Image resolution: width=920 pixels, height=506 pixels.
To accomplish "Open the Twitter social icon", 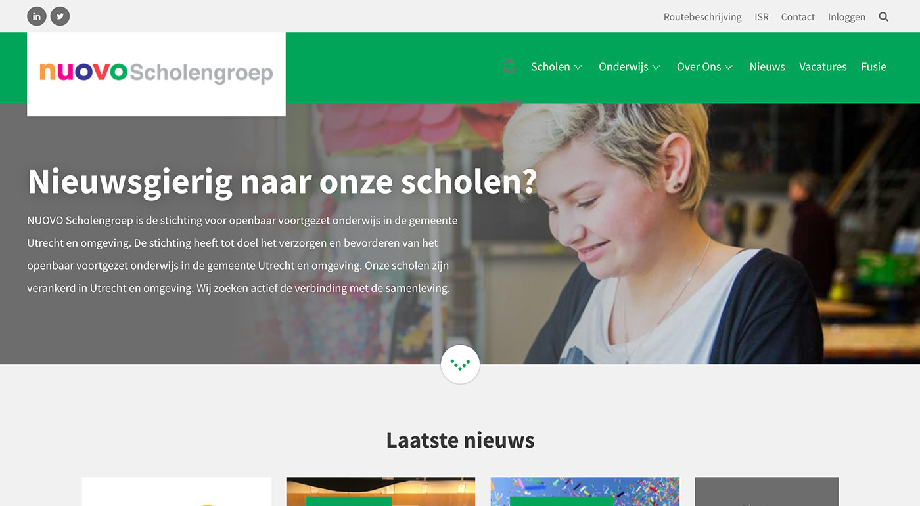I will click(60, 16).
